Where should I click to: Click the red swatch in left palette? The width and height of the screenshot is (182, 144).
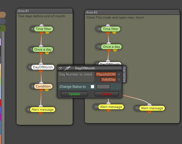0,103
